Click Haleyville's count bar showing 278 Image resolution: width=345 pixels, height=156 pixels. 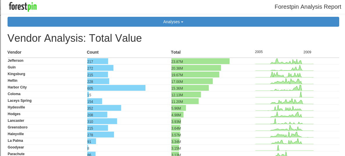(101, 135)
